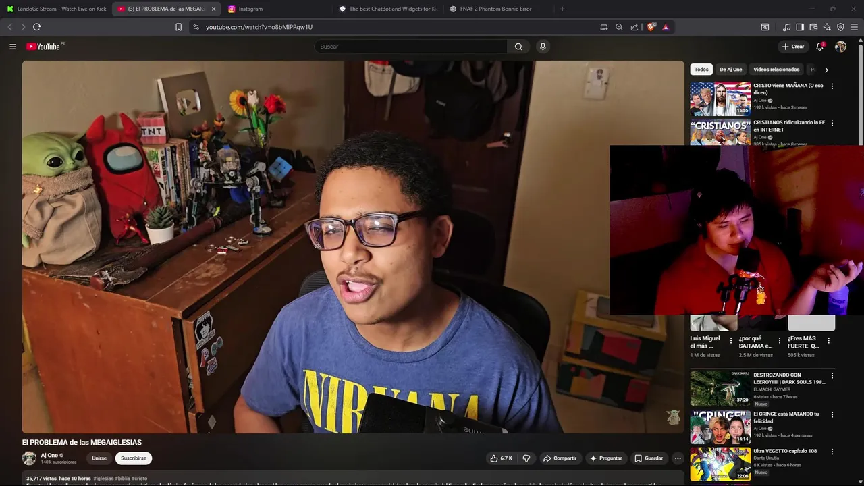Bookmark this page with the bookmark icon
Screen dimensions: 864x486
(178, 27)
